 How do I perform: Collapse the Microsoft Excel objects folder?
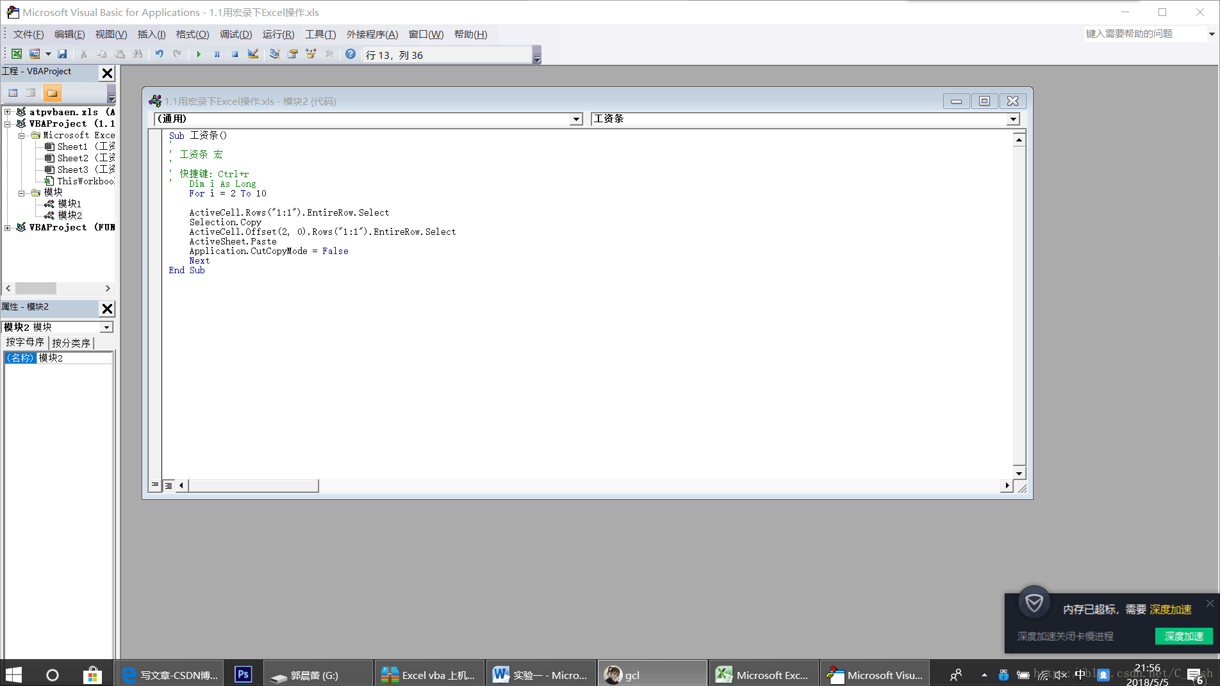21,135
